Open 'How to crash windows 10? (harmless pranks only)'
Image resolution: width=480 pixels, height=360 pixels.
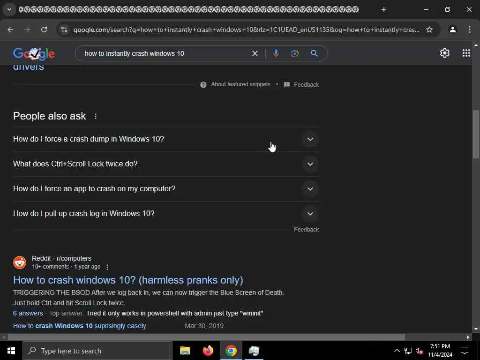tap(128, 280)
